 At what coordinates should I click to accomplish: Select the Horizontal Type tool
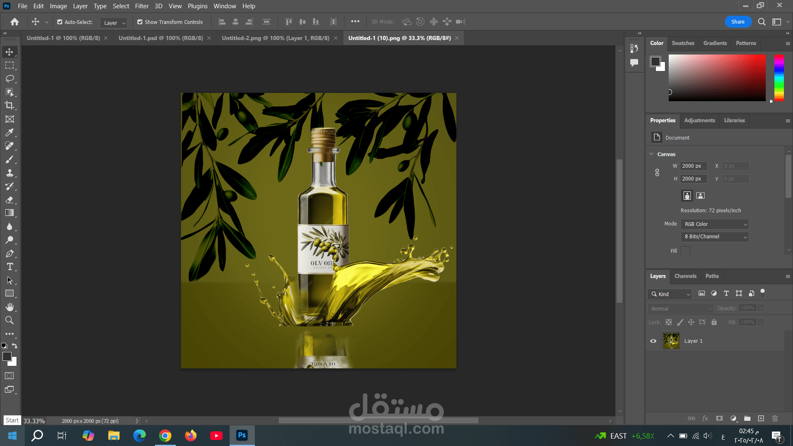pos(9,267)
